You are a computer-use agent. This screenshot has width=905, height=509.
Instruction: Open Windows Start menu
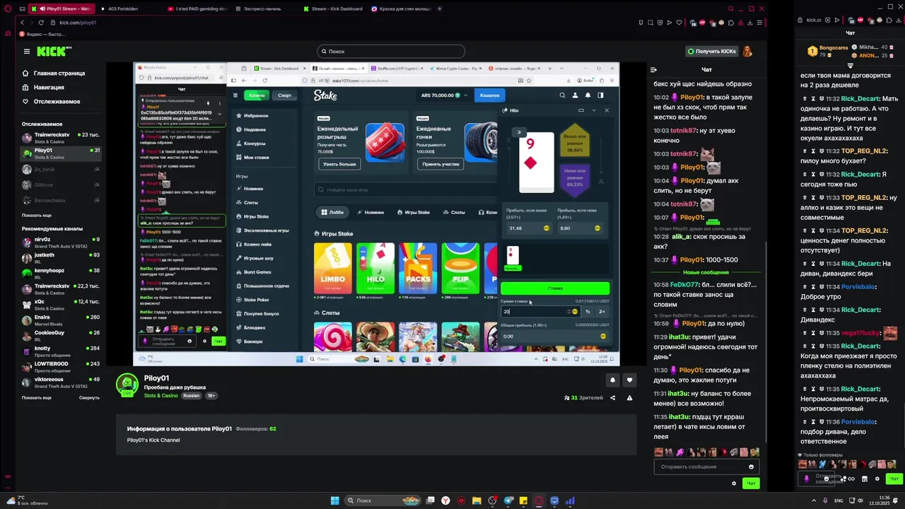pos(335,501)
